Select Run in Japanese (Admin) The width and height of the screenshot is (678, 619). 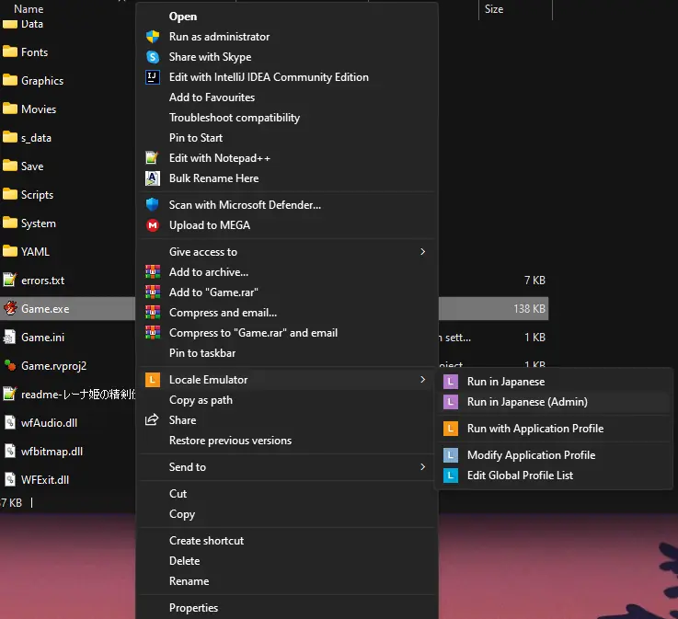(x=527, y=402)
